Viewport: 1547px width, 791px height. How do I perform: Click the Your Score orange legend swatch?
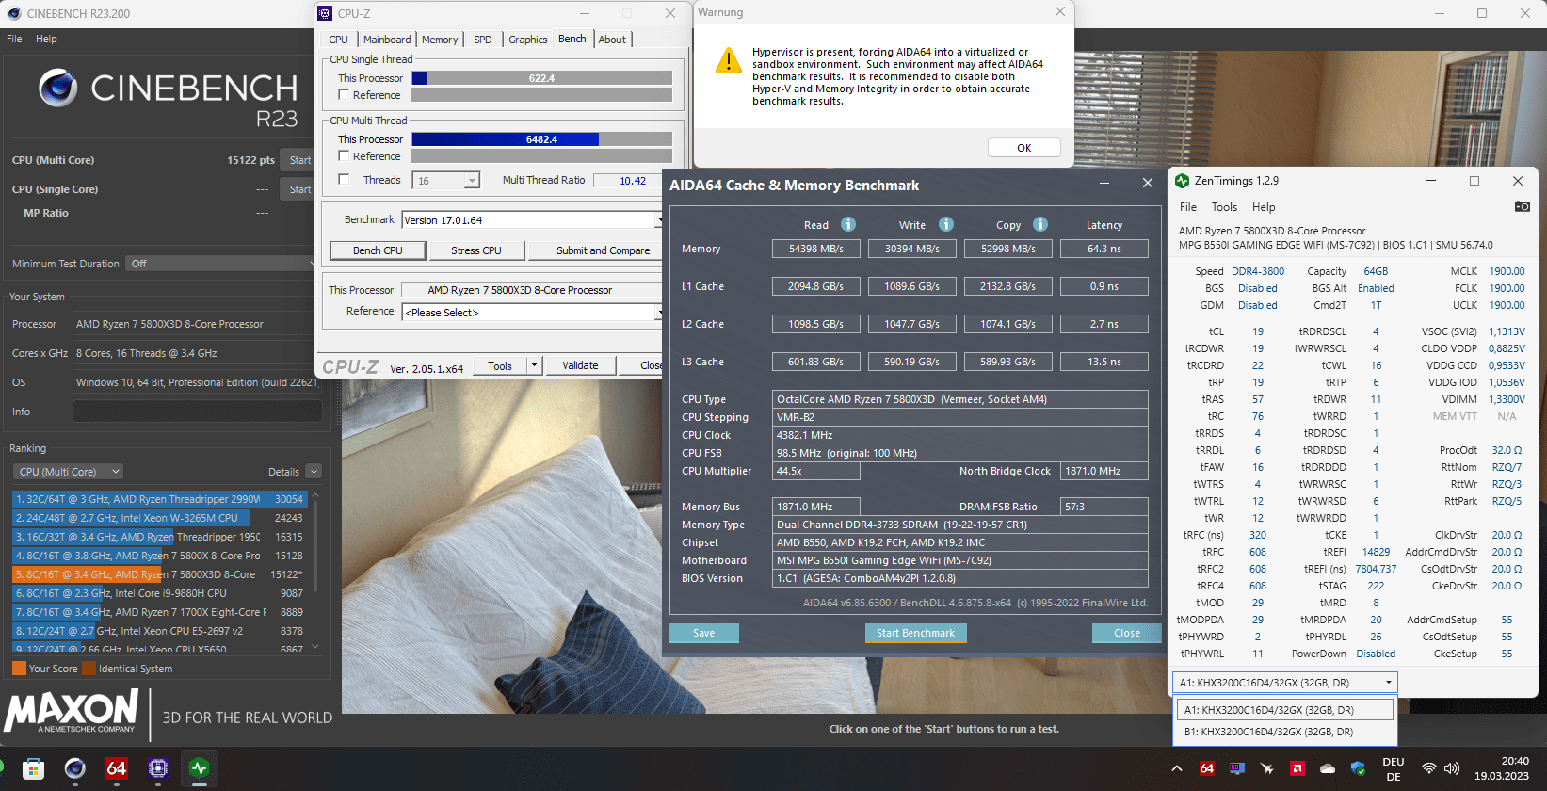(19, 669)
